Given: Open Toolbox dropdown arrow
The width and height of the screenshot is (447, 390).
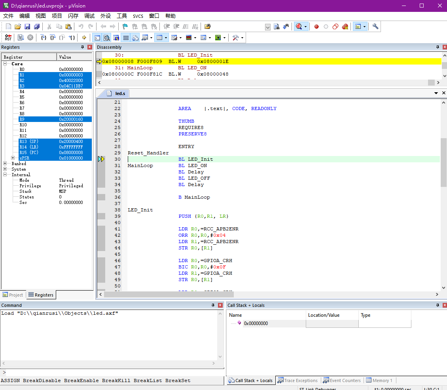Looking at the screenshot, I should [242, 38].
